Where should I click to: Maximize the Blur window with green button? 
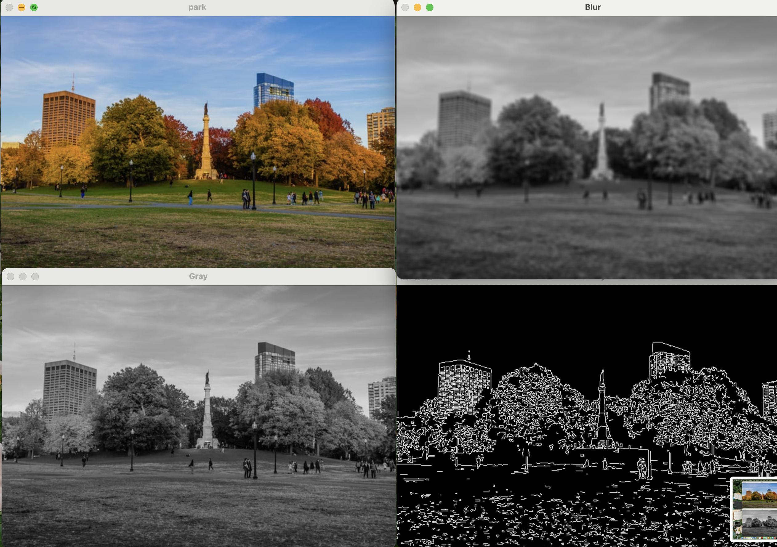click(429, 7)
